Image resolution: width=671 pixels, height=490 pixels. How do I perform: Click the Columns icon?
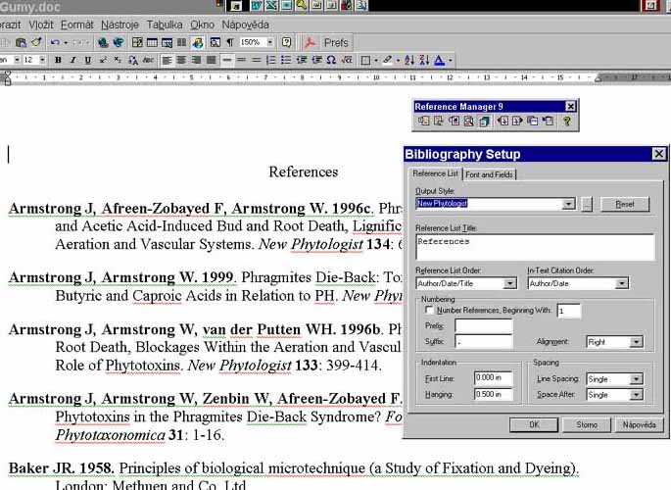pos(181,42)
